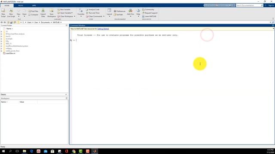Viewport: 275px width, 154px height.
Task: Click the Command Window prompt line
Action: coord(173,40)
